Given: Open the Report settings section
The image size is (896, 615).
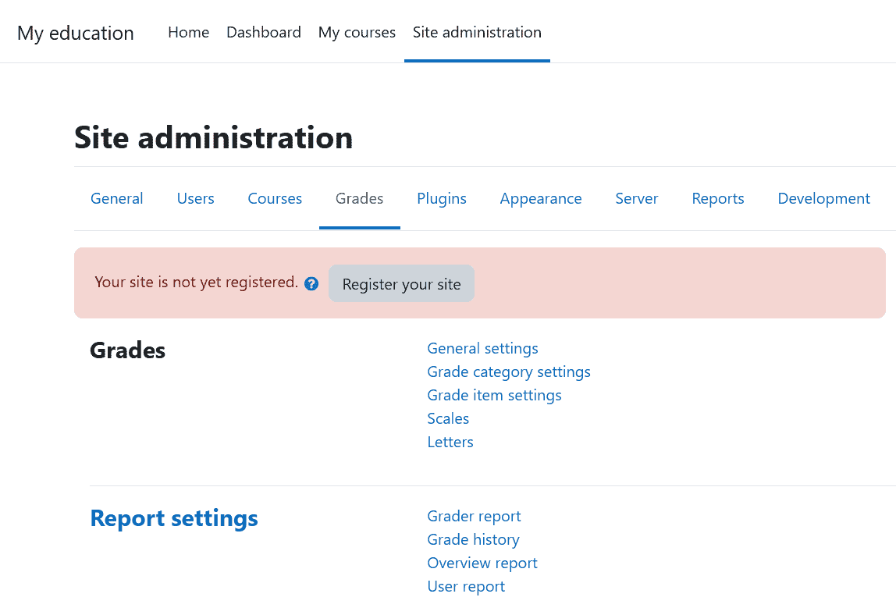Looking at the screenshot, I should [174, 517].
